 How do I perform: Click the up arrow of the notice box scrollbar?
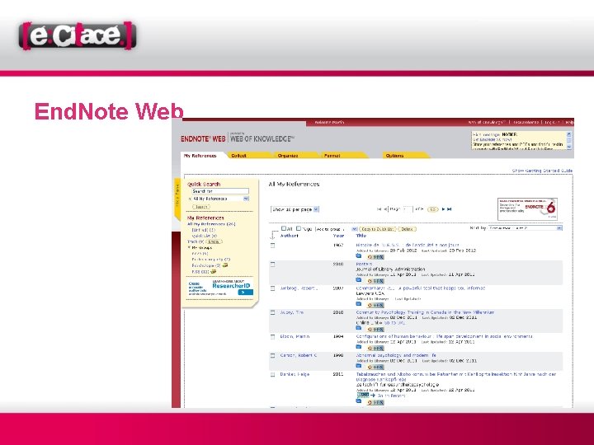[568, 134]
